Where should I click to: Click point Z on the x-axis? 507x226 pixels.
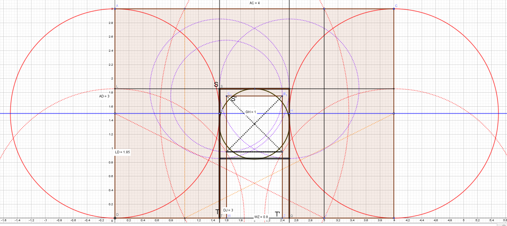[x=282, y=218]
